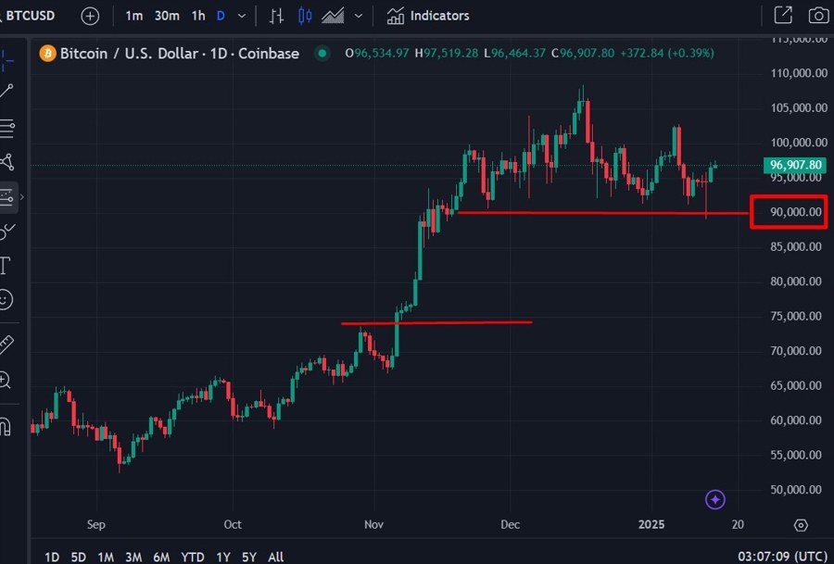Click the Nov label on the time axis
834x564 pixels.
[x=374, y=525]
